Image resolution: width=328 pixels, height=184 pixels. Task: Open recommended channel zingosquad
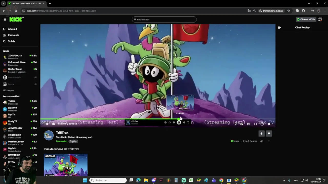19,136
